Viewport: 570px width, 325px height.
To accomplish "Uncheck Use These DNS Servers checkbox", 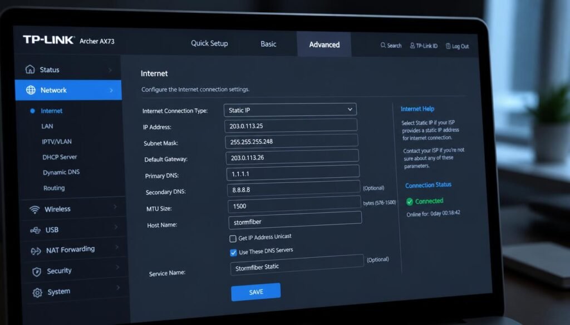I will tap(233, 252).
